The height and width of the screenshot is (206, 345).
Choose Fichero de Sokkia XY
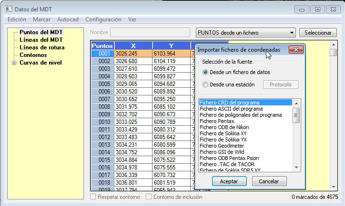245,133
